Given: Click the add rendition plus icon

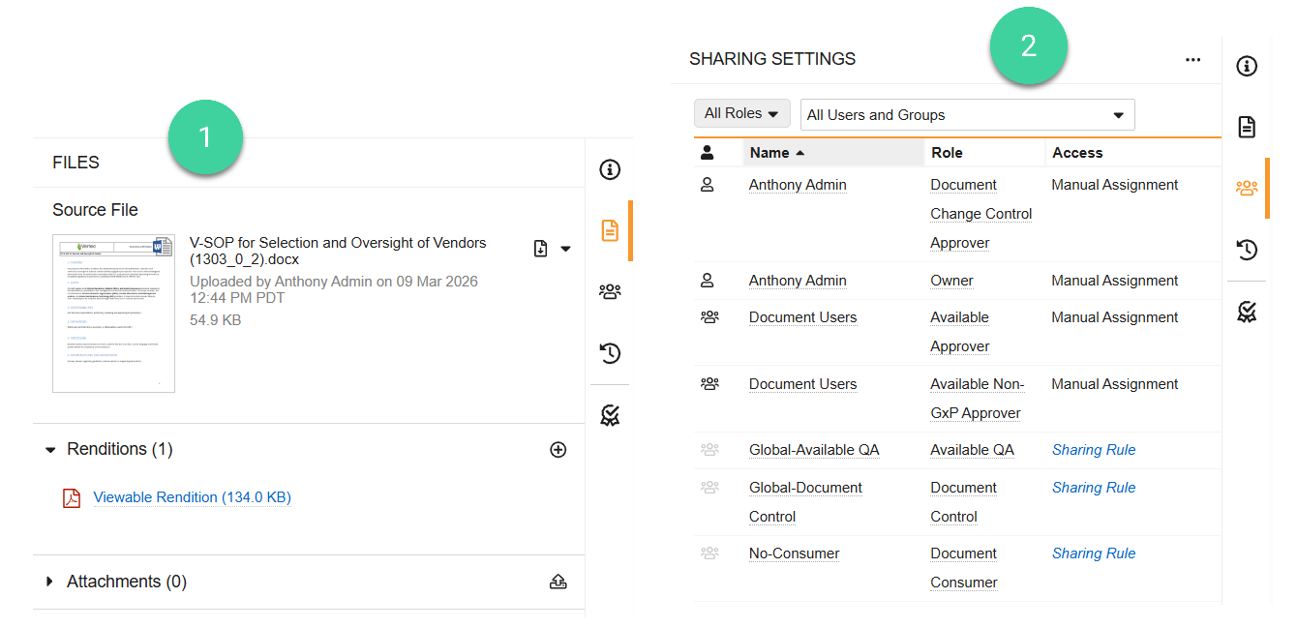Looking at the screenshot, I should tap(558, 450).
